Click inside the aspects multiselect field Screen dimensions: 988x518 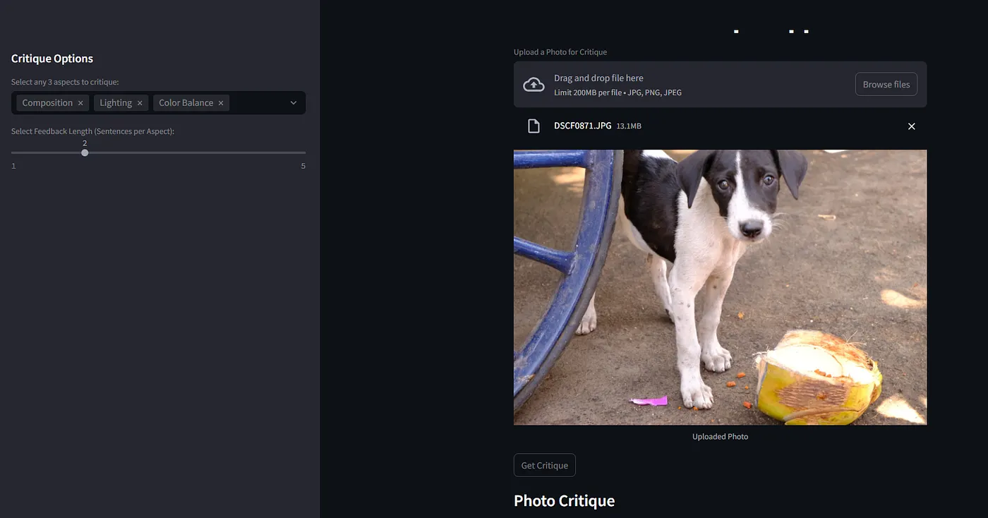[x=258, y=102]
